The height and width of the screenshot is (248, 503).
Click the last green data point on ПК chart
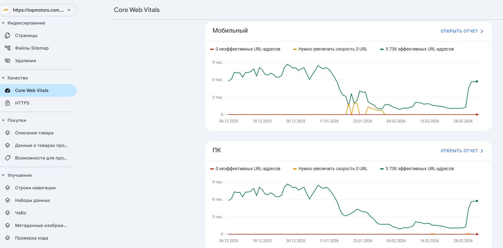(477, 201)
